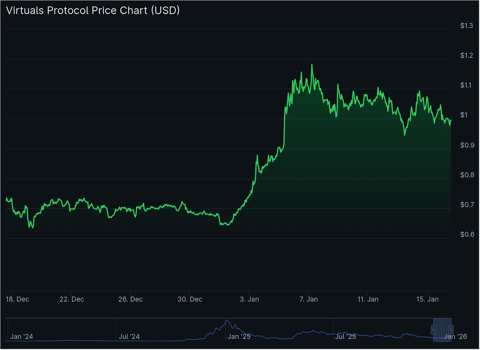Click the 18. Dec date axis label
The width and height of the screenshot is (480, 350).
click(18, 299)
